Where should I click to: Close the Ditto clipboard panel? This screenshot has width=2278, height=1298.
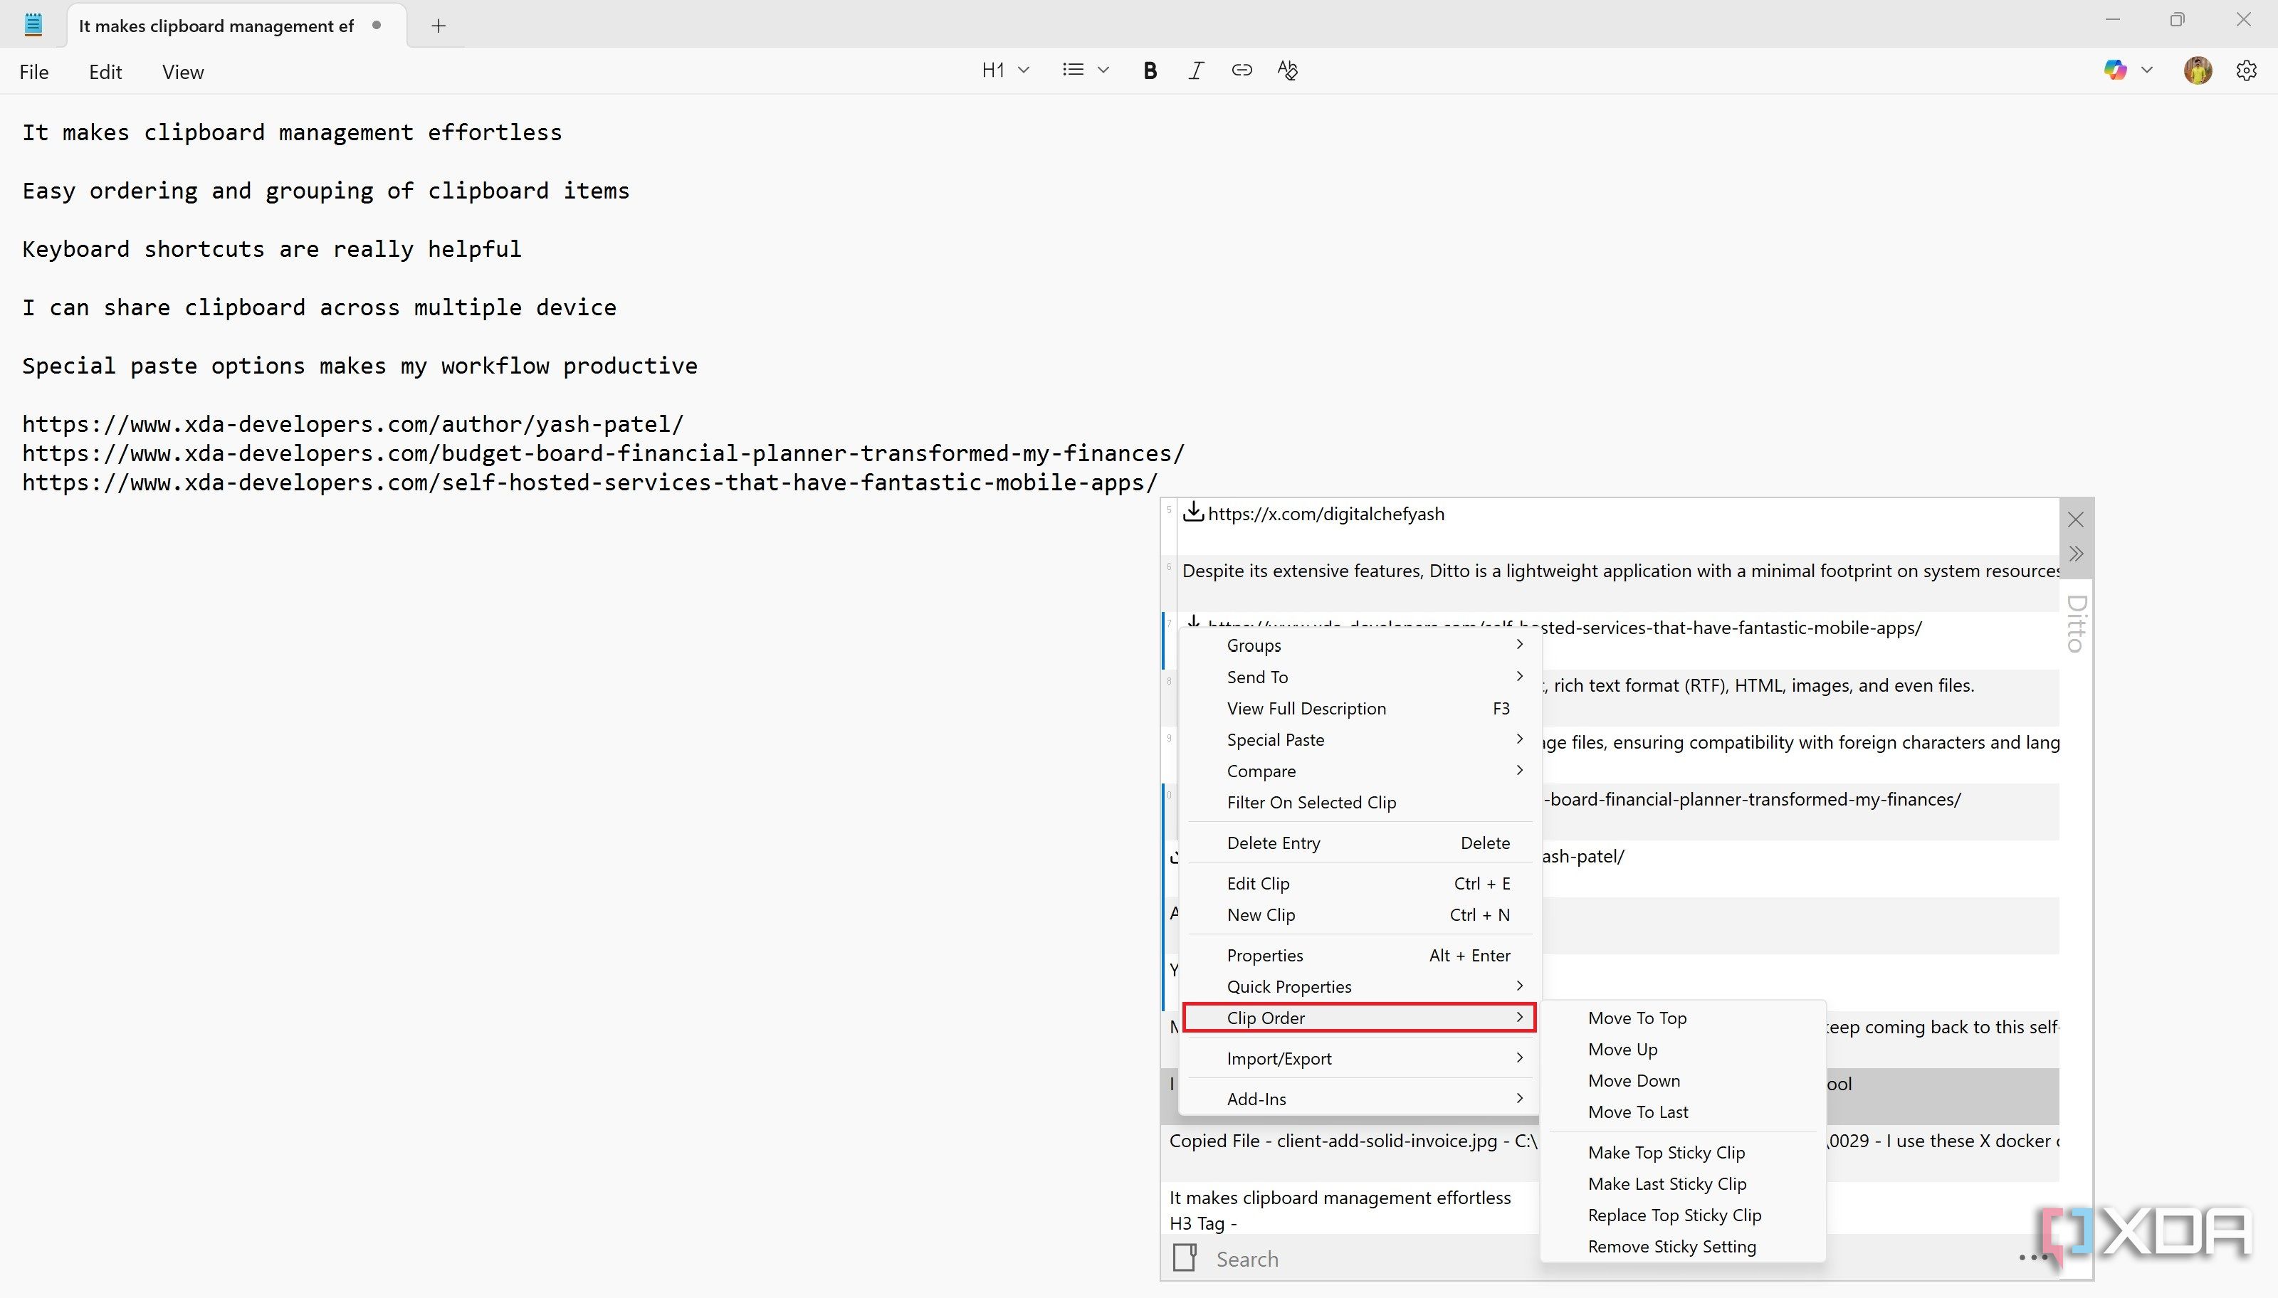(2076, 519)
